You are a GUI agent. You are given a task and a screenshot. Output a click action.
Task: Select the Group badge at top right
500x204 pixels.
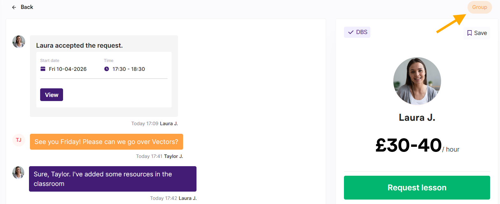[x=479, y=7]
